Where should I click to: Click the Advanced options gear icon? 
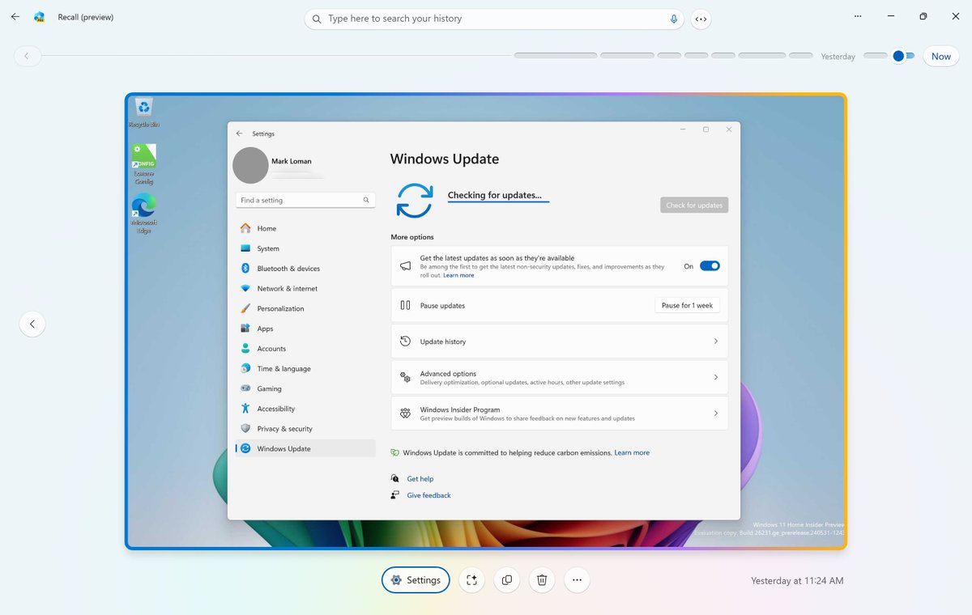point(405,377)
